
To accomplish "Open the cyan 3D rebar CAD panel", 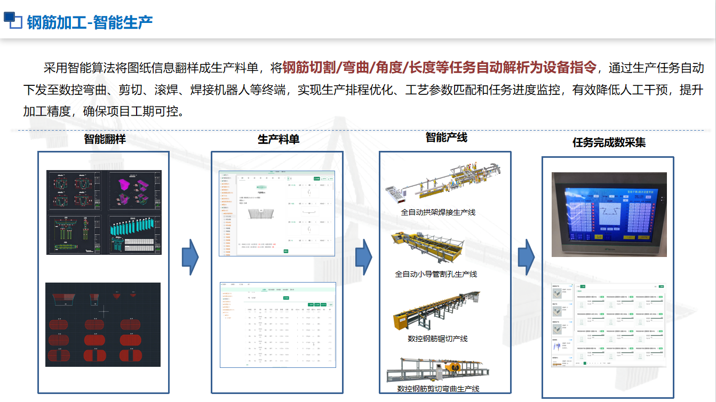I will tap(134, 235).
